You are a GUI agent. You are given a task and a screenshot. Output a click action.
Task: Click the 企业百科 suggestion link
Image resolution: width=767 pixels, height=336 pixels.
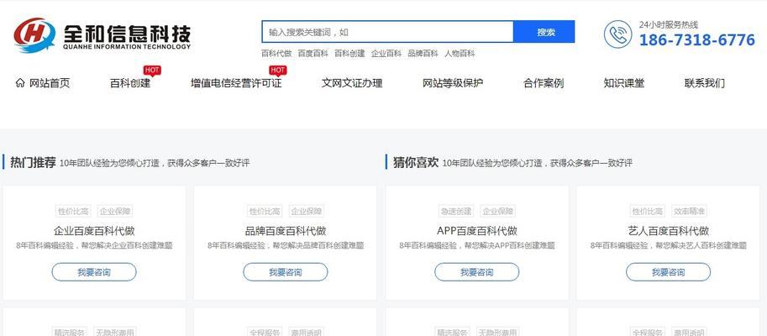tap(386, 54)
